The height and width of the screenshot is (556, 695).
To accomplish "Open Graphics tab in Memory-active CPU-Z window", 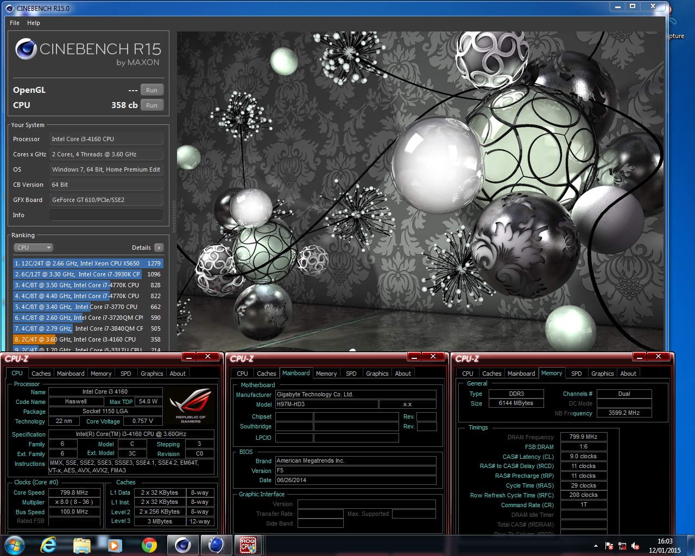I will [603, 374].
